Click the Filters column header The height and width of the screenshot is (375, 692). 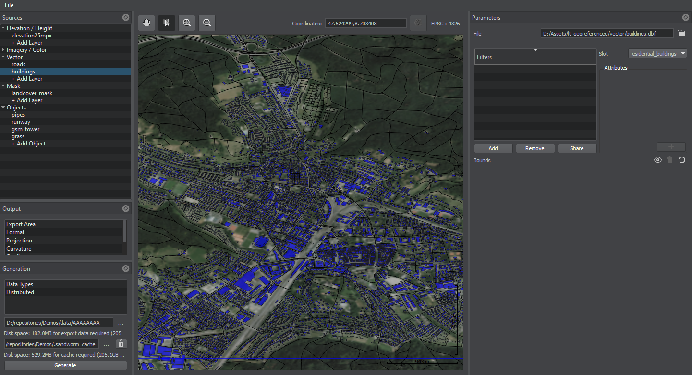click(535, 57)
